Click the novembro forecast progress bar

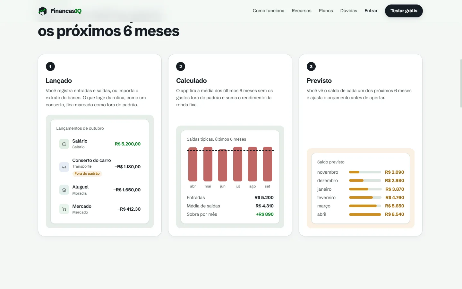click(x=365, y=172)
